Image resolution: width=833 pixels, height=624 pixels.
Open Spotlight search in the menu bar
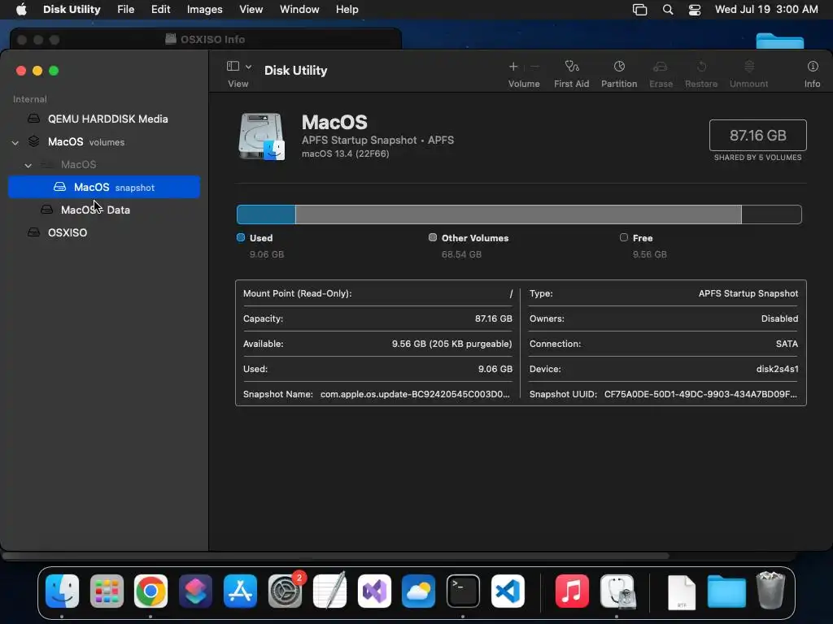pos(668,10)
